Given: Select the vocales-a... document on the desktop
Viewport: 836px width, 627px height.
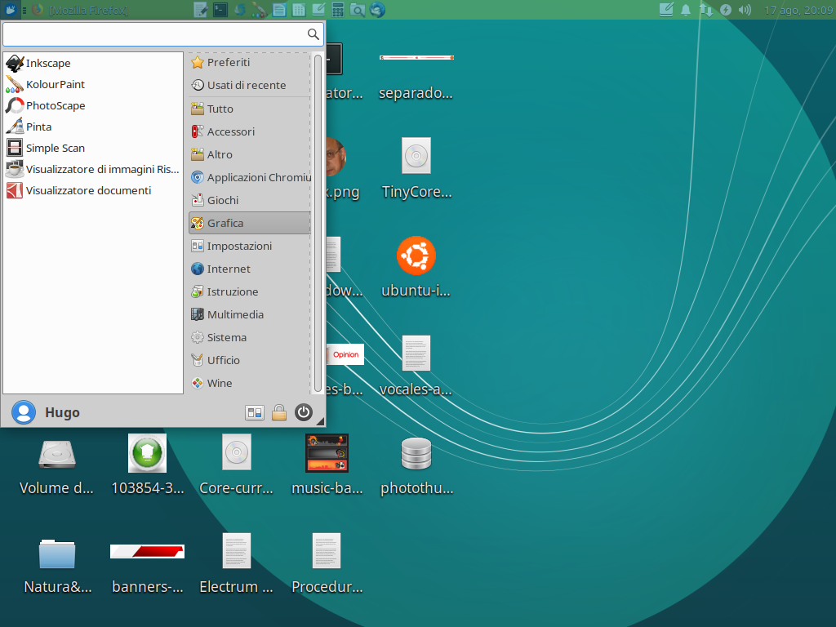Looking at the screenshot, I should tap(416, 367).
